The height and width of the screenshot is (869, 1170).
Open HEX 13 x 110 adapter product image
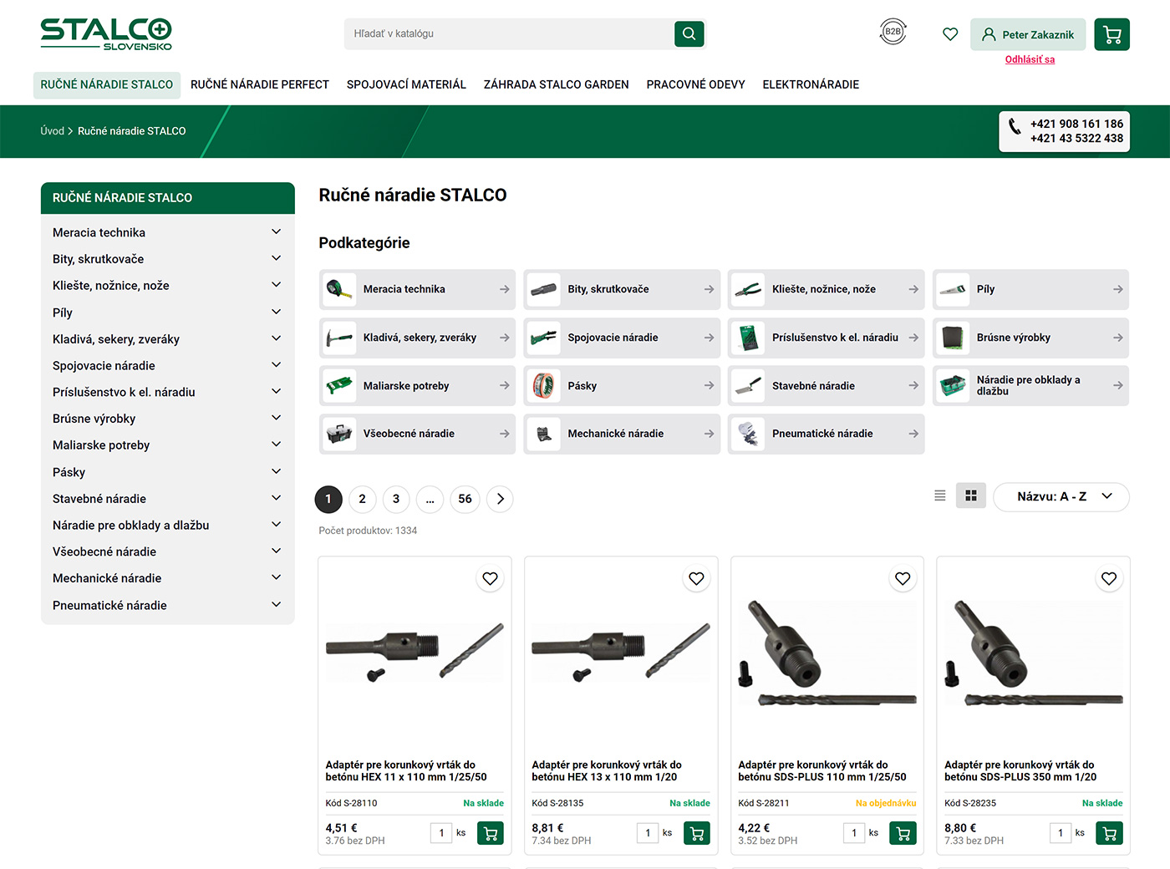click(621, 653)
